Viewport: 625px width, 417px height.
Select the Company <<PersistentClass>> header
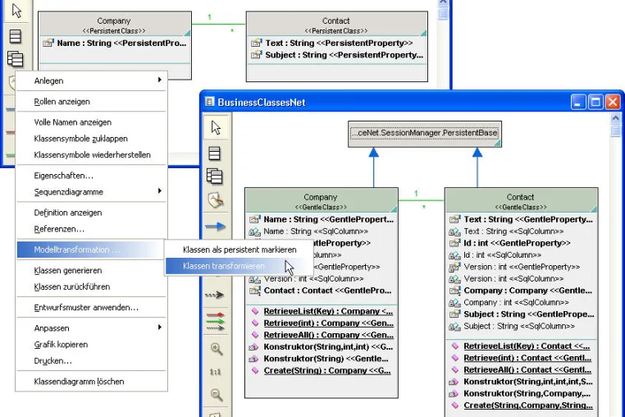point(114,25)
